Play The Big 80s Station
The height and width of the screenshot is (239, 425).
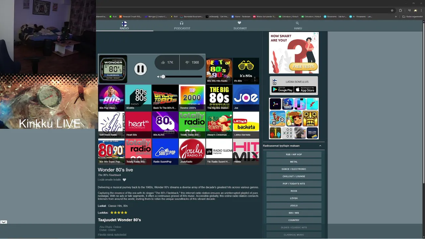pos(219,98)
